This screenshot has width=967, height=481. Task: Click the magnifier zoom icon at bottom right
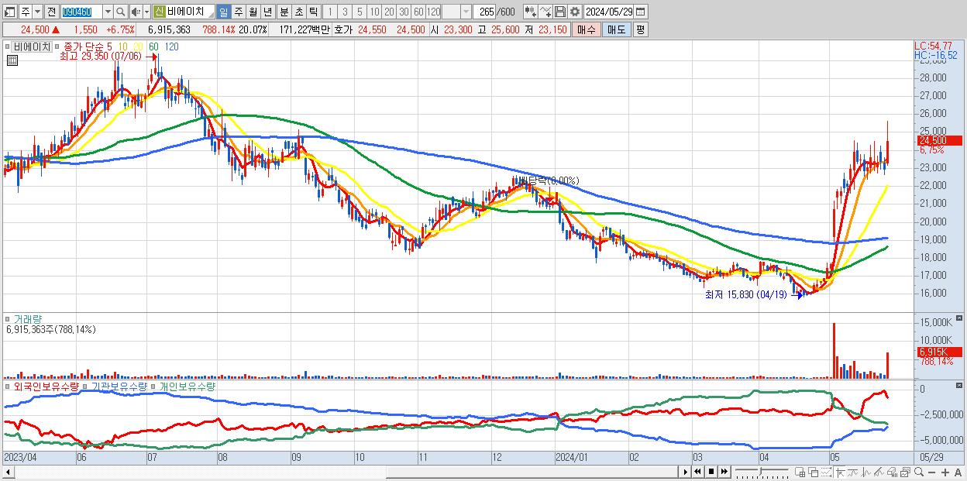(x=918, y=472)
